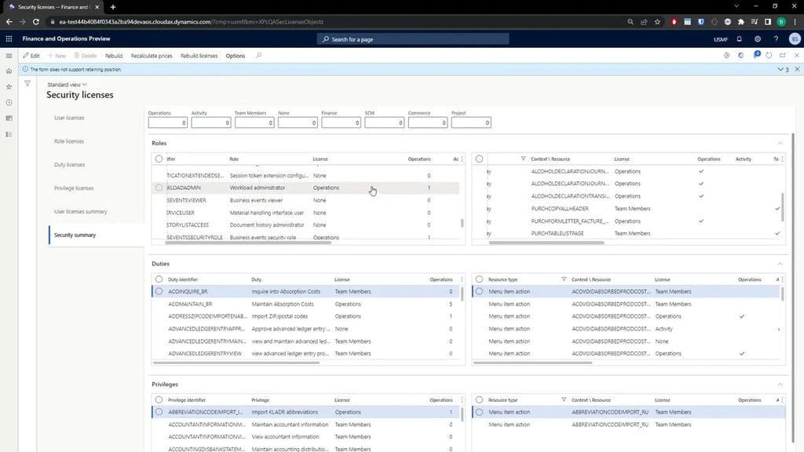Collapse the Duties section
The image size is (804, 452).
(779, 264)
